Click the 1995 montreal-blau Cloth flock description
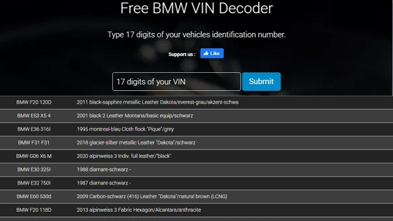Image resolution: width=393 pixels, height=221 pixels. (125, 129)
